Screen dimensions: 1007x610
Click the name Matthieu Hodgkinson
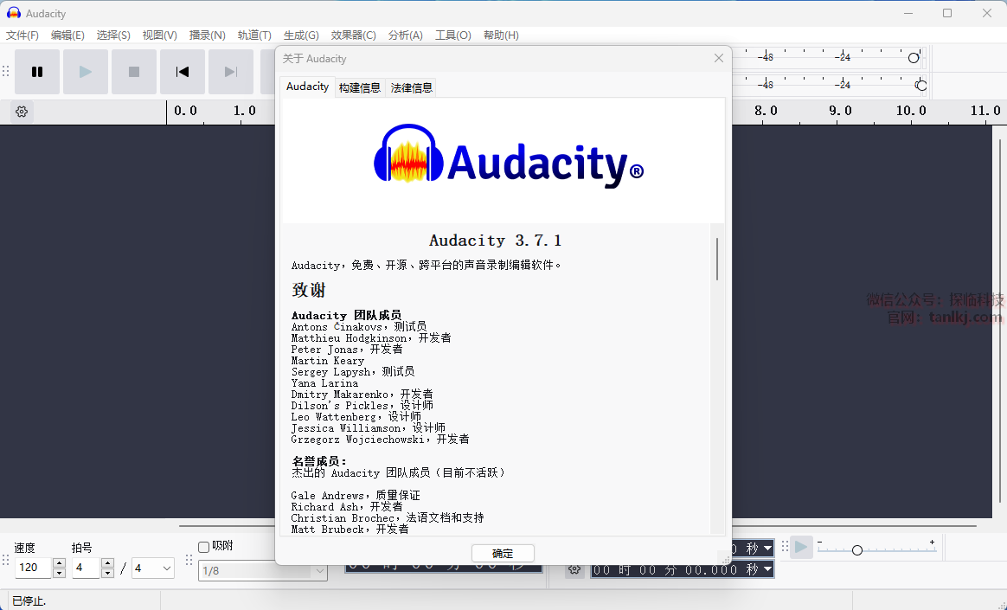pyautogui.click(x=349, y=338)
